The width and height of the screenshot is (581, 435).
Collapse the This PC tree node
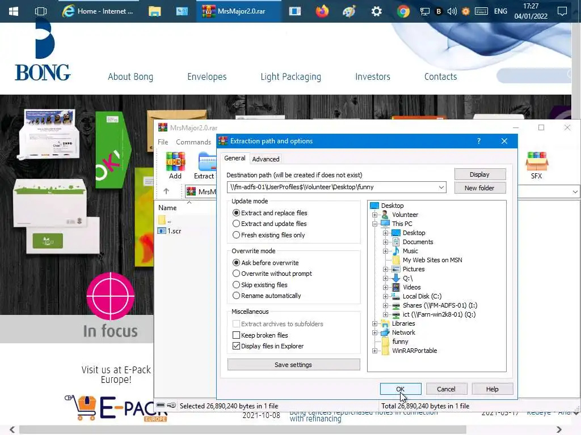point(374,224)
